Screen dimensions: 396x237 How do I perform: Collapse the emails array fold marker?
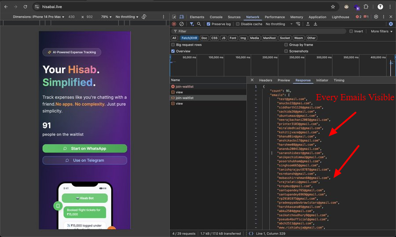[256, 95]
